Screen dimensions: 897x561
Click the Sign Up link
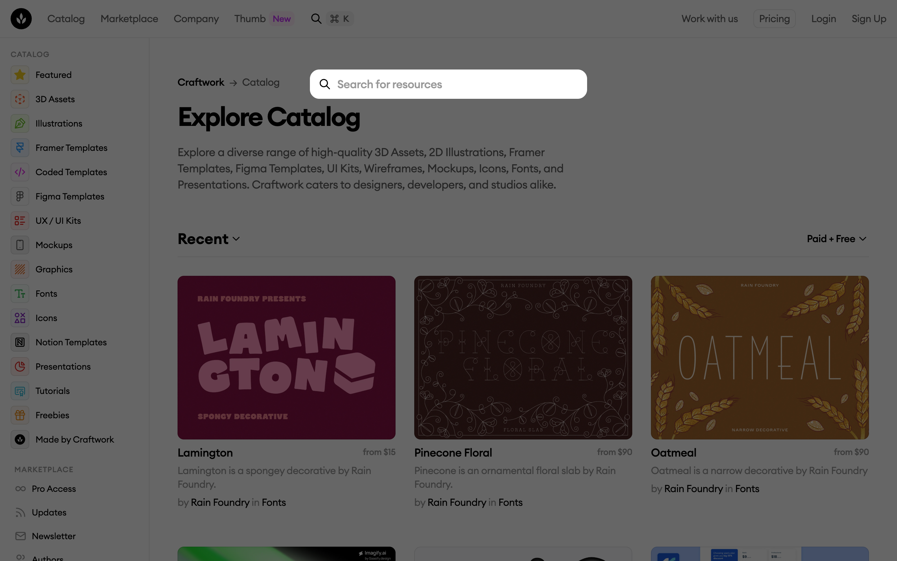pos(869,18)
